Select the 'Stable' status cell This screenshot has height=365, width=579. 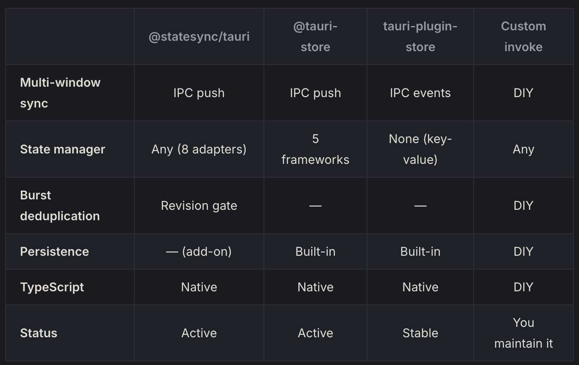tap(420, 333)
